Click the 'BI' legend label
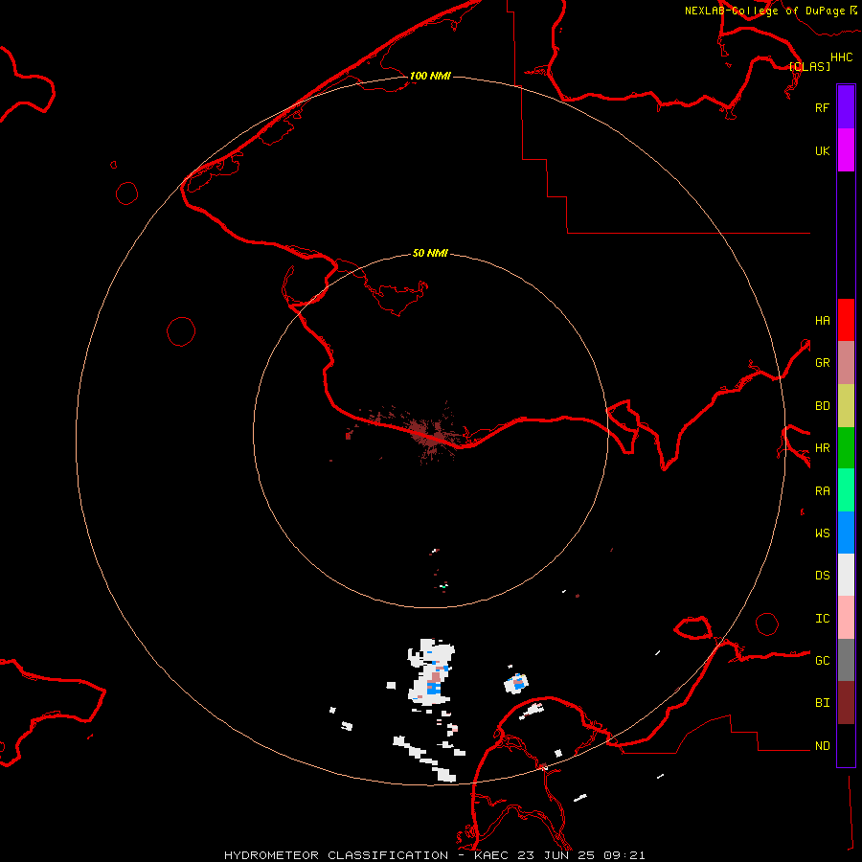Screen dimensions: 862x862 tap(823, 703)
